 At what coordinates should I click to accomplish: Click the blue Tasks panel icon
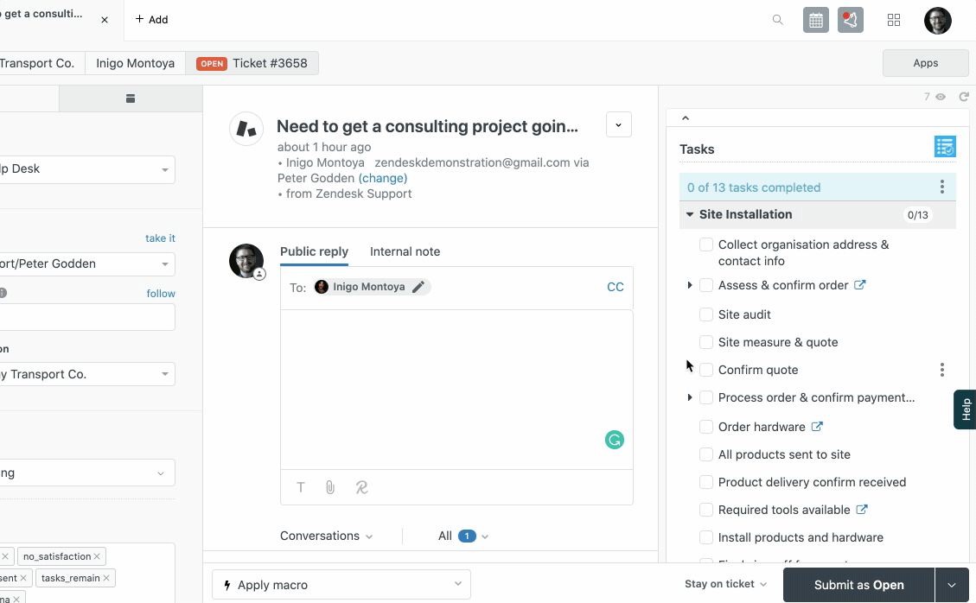(944, 146)
